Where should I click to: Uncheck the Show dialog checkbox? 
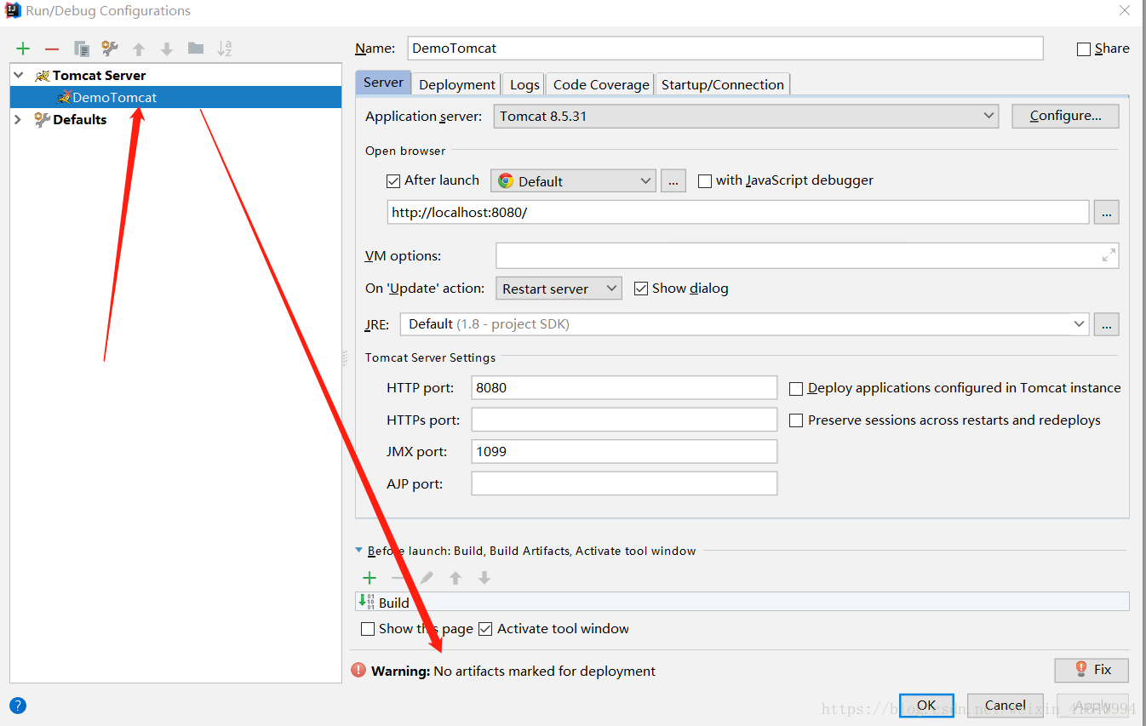(641, 289)
